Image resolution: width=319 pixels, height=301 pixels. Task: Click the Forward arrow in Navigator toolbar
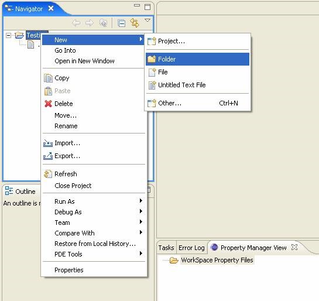(x=90, y=23)
